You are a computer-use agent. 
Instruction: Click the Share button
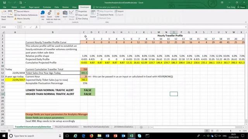(x=241, y=7)
